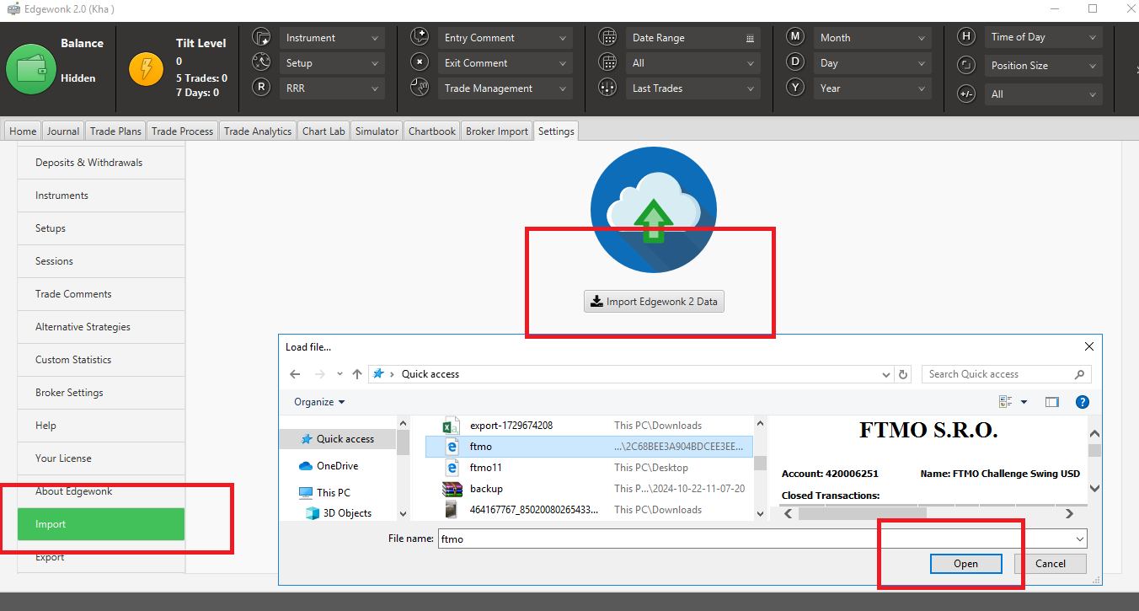
Task: Click Import Edgewonk 2 Data button
Action: (654, 302)
